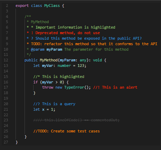
Task: Click the 'void' return type
Action: pyautogui.click(x=97, y=60)
